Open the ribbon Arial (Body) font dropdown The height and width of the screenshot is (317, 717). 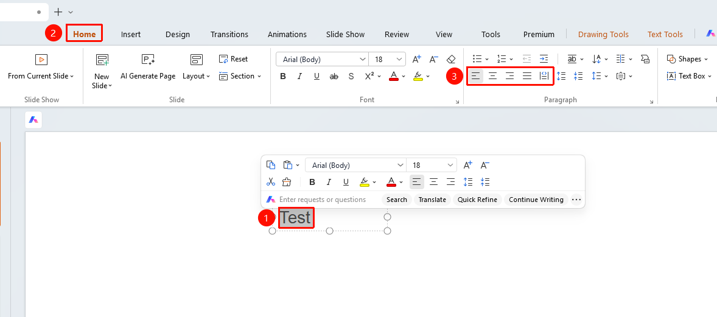pos(363,60)
